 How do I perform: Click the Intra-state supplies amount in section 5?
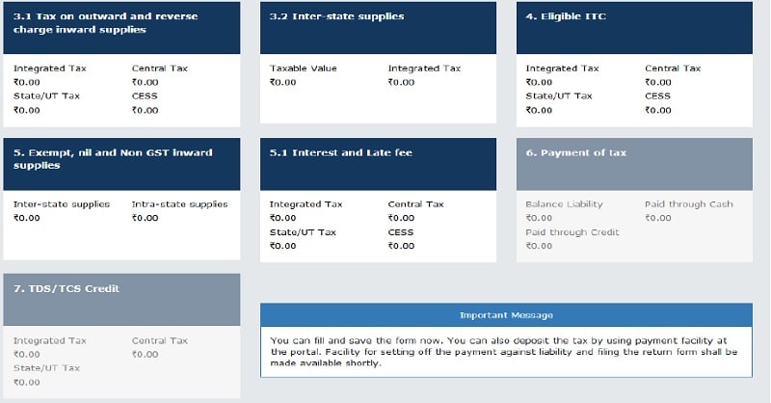pyautogui.click(x=146, y=218)
